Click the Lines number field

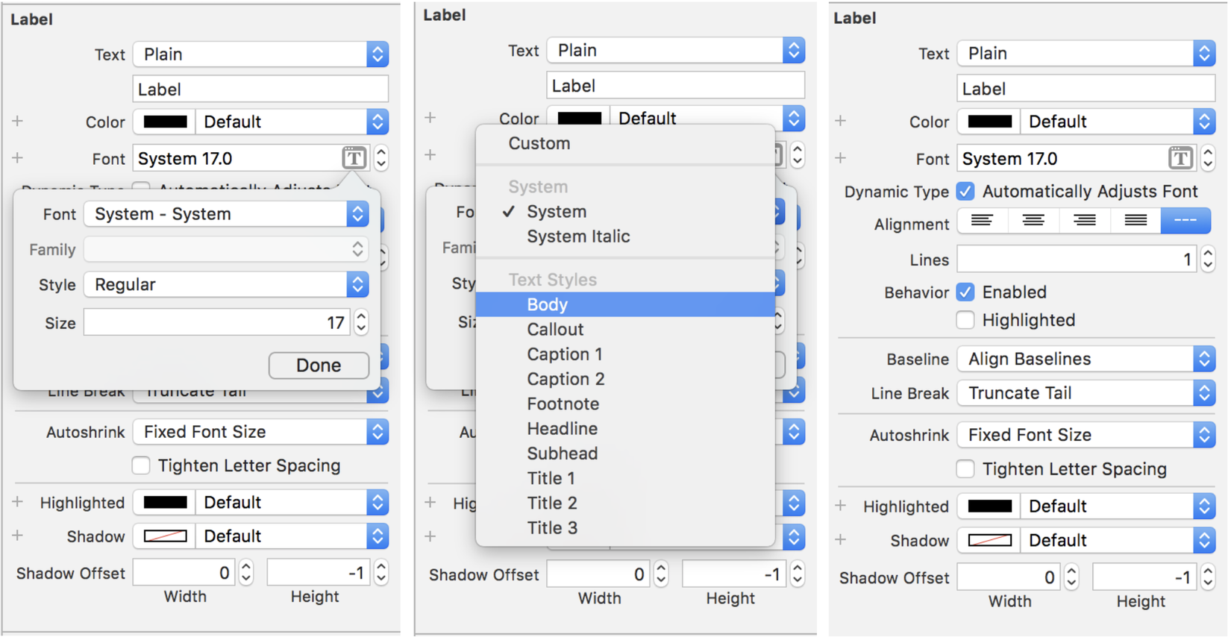point(1077,260)
